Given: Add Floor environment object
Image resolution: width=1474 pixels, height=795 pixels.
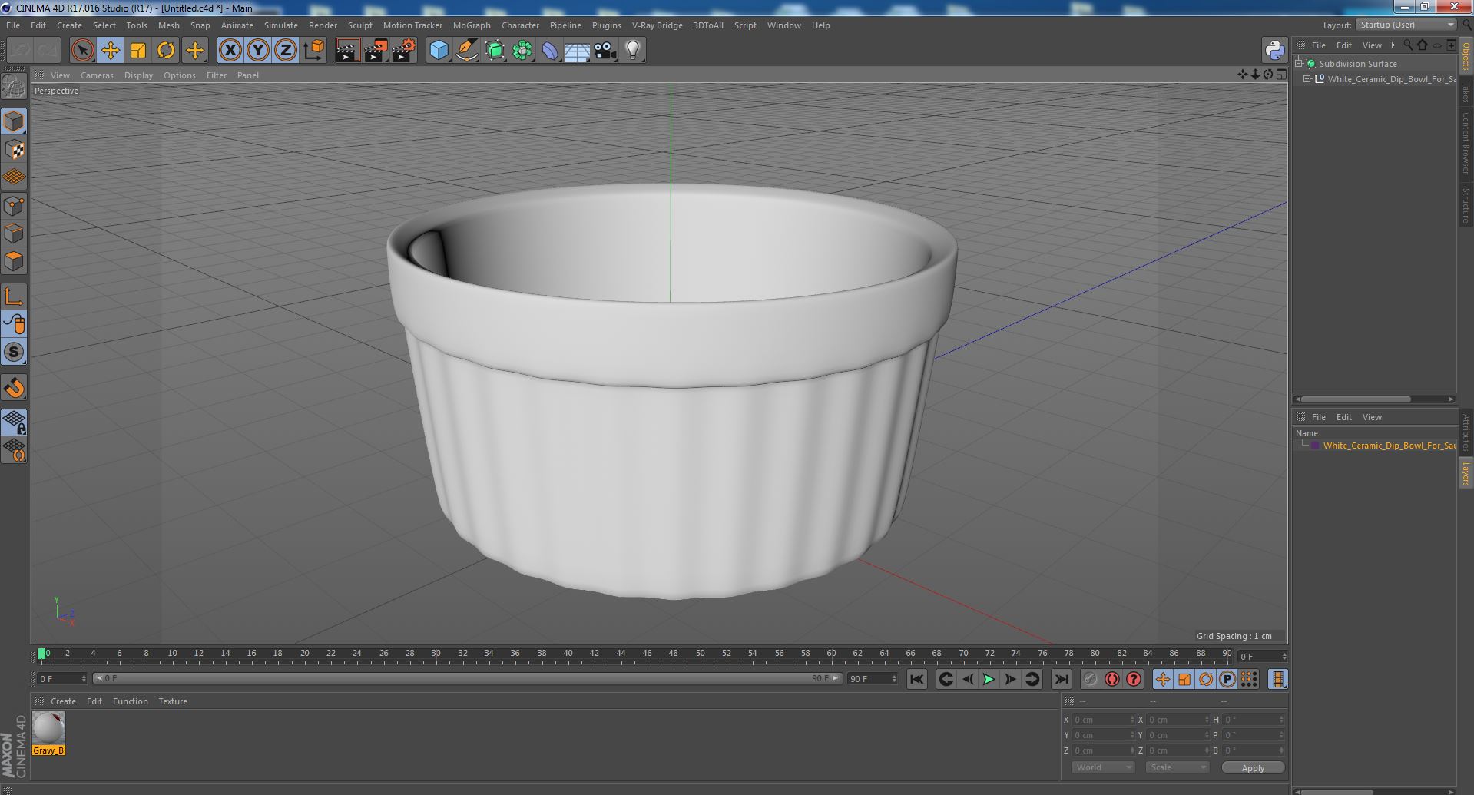Looking at the screenshot, I should [578, 51].
